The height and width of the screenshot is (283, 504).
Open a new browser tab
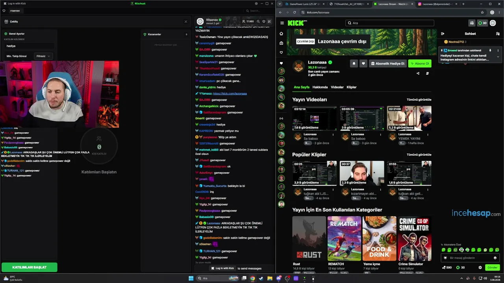(463, 4)
